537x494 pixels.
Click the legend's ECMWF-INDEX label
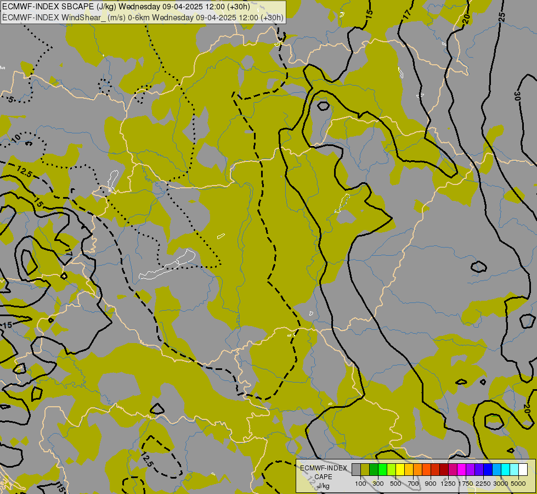[324, 468]
